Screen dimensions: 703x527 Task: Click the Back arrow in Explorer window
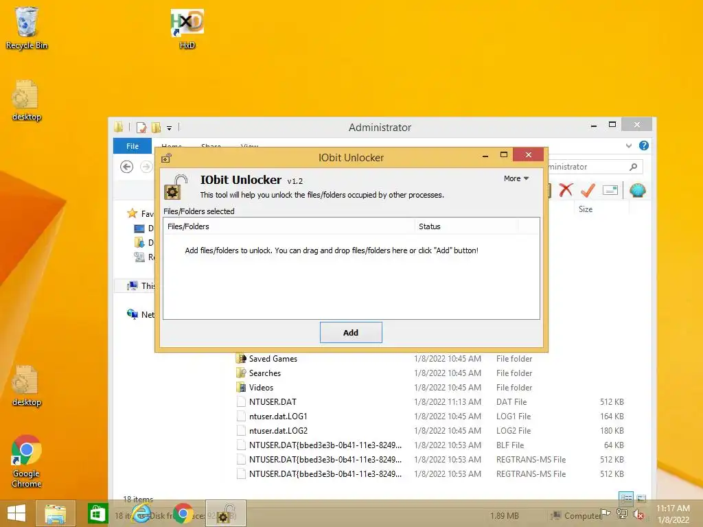coord(127,167)
